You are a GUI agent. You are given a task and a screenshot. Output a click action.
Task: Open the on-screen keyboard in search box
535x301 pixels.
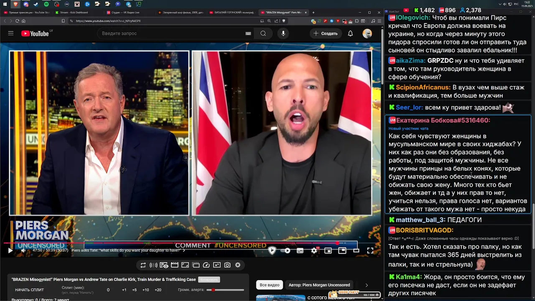tap(248, 33)
